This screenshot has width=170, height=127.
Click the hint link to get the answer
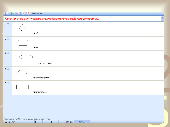27,119
